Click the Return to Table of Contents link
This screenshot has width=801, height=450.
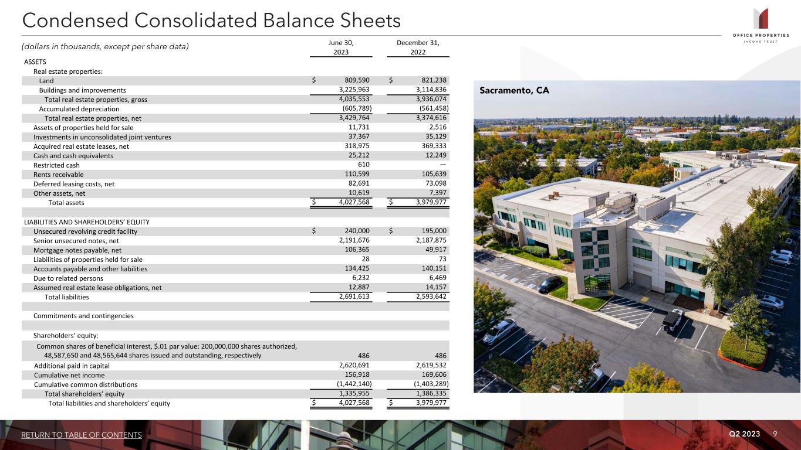point(82,435)
